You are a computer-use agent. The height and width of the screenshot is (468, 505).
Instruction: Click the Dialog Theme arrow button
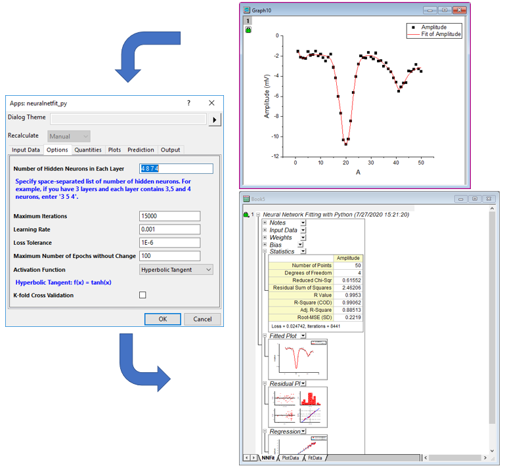tap(215, 119)
